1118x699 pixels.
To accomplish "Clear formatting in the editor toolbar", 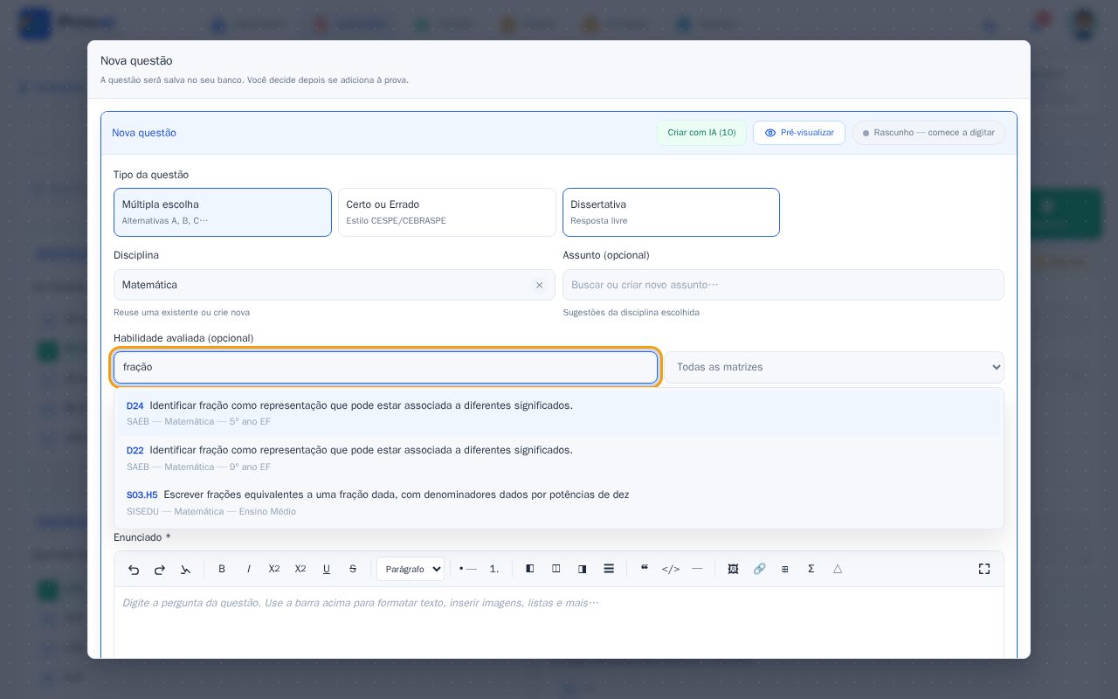I will tap(186, 569).
